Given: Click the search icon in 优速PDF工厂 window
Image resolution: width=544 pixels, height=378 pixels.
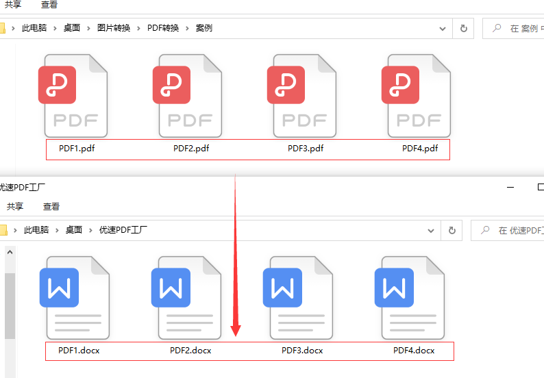Looking at the screenshot, I should pos(485,230).
